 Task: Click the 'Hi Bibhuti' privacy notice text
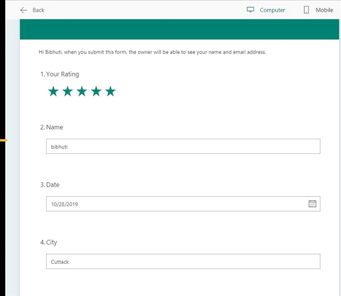tap(152, 52)
